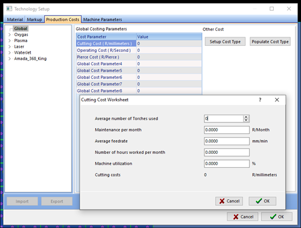This screenshot has width=301, height=228.
Task: Click the Maintenance per month field
Action: 227,130
